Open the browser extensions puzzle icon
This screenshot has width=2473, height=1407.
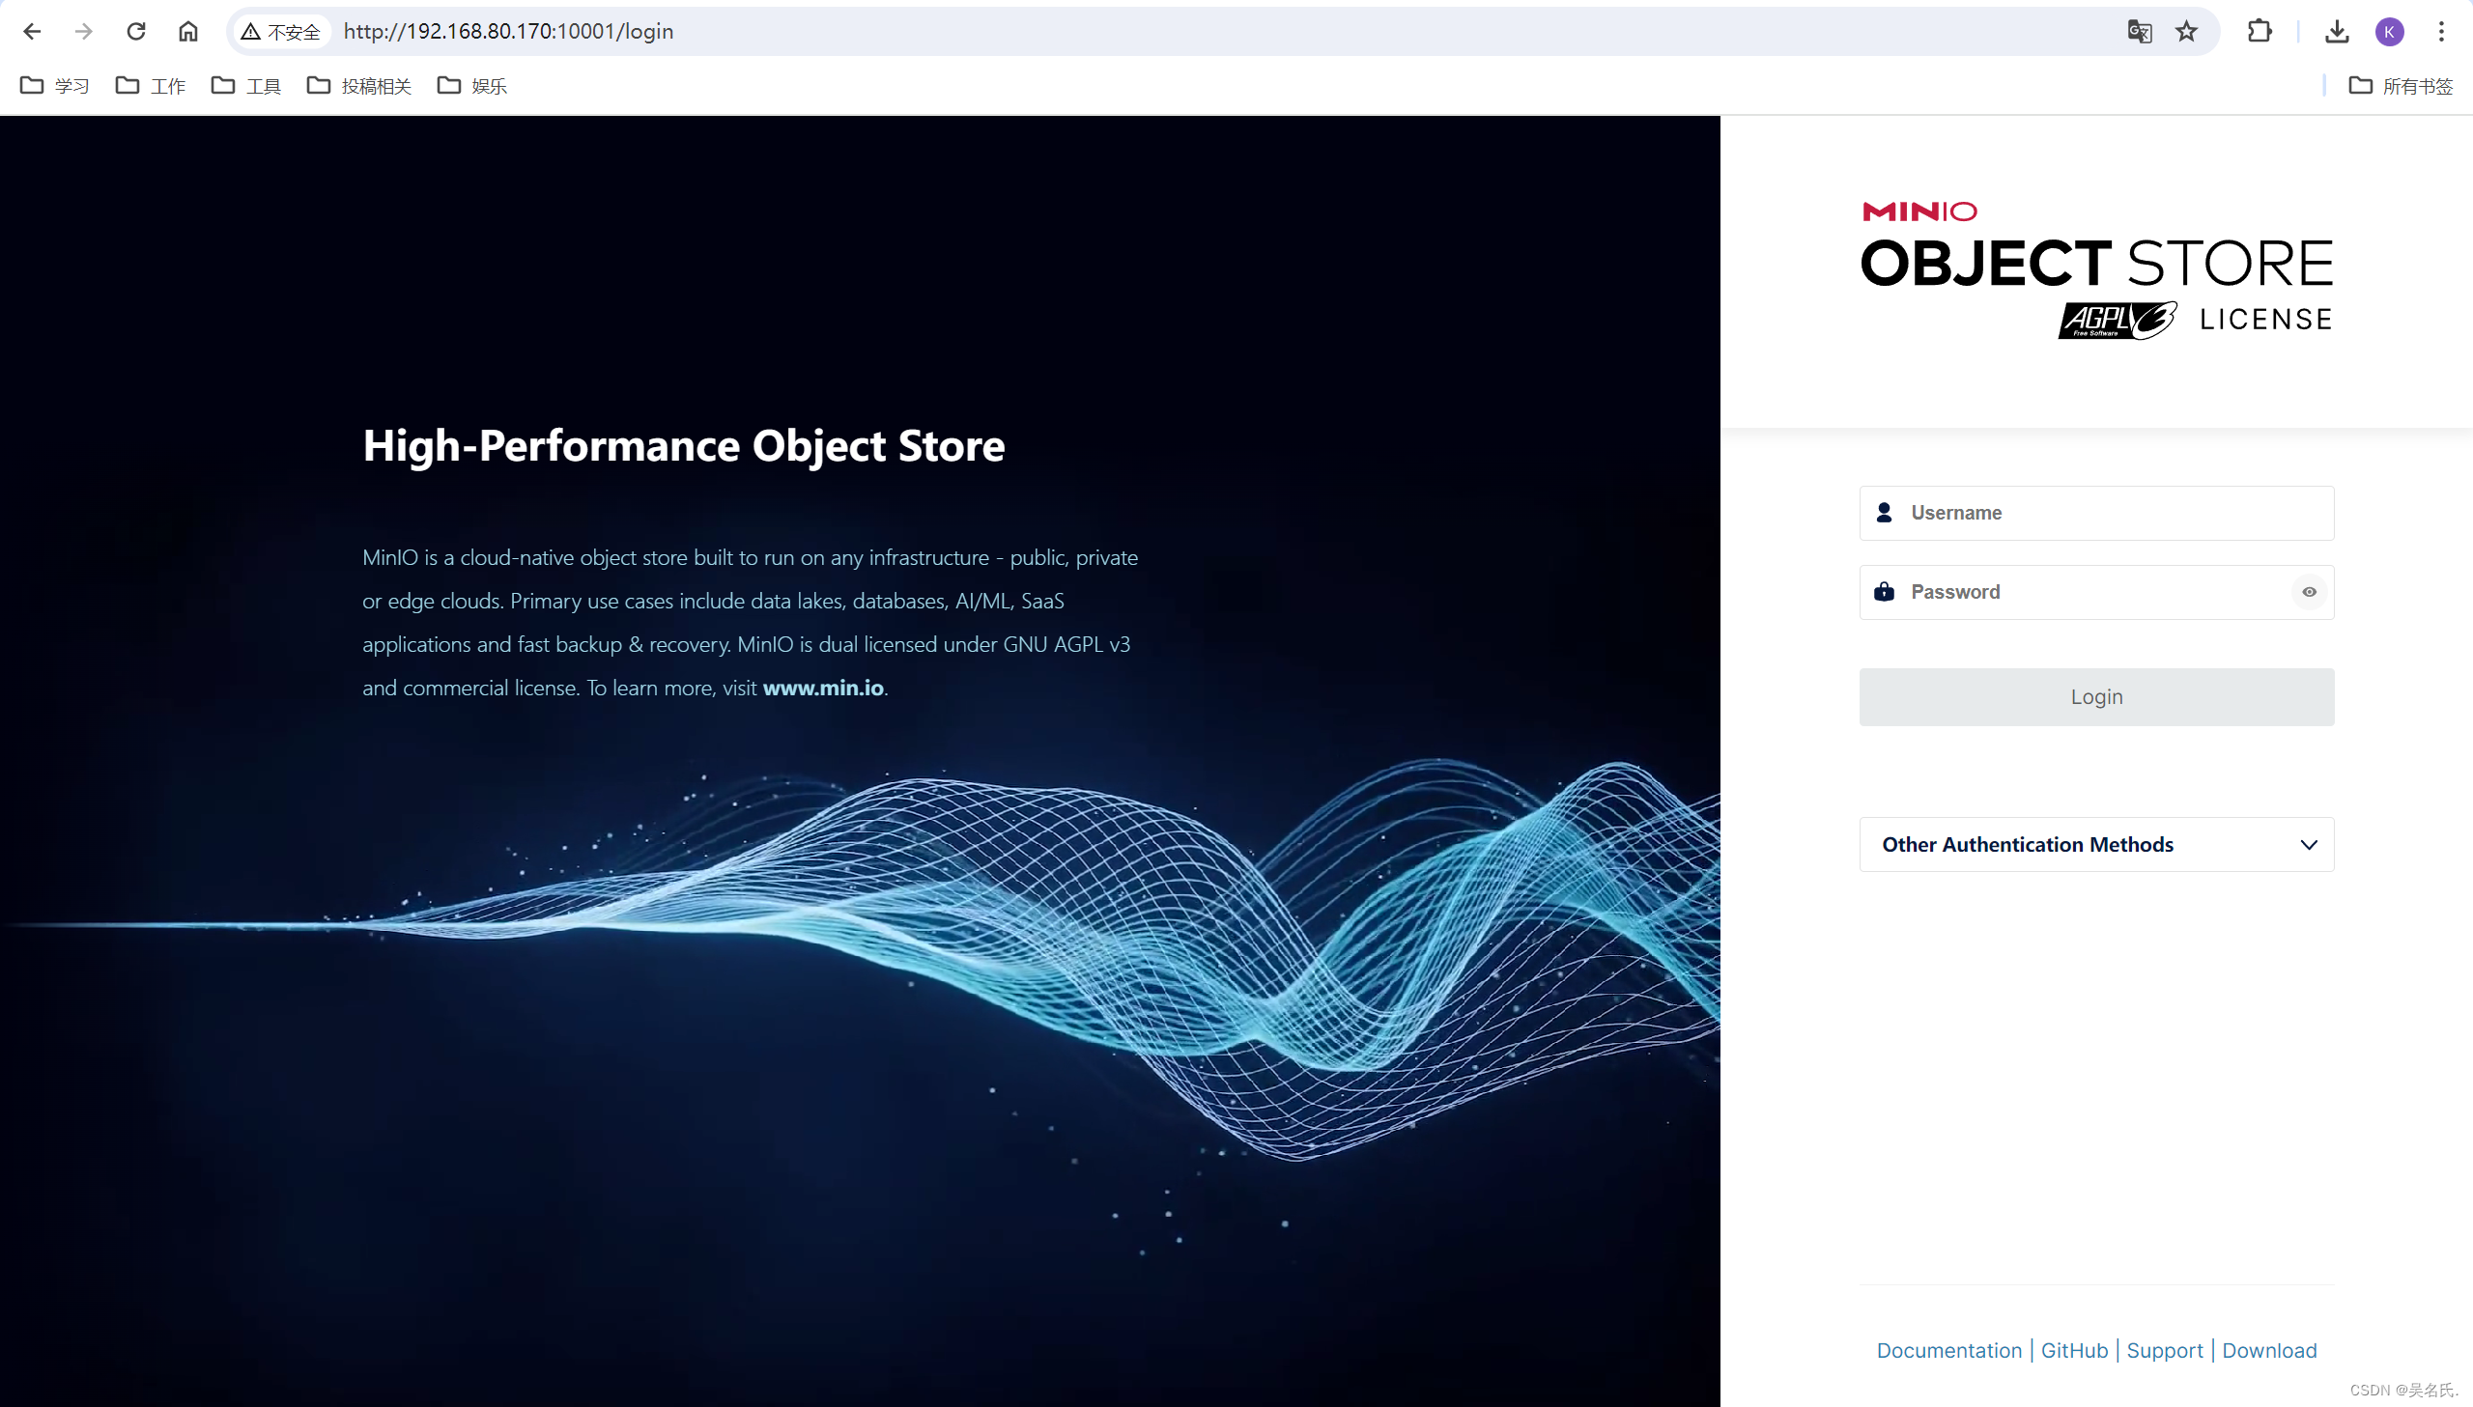[x=2260, y=31]
